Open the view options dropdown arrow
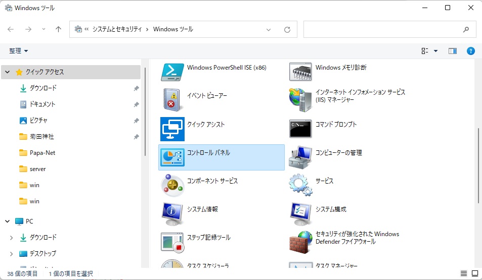This screenshot has height=280, width=482. click(x=435, y=51)
